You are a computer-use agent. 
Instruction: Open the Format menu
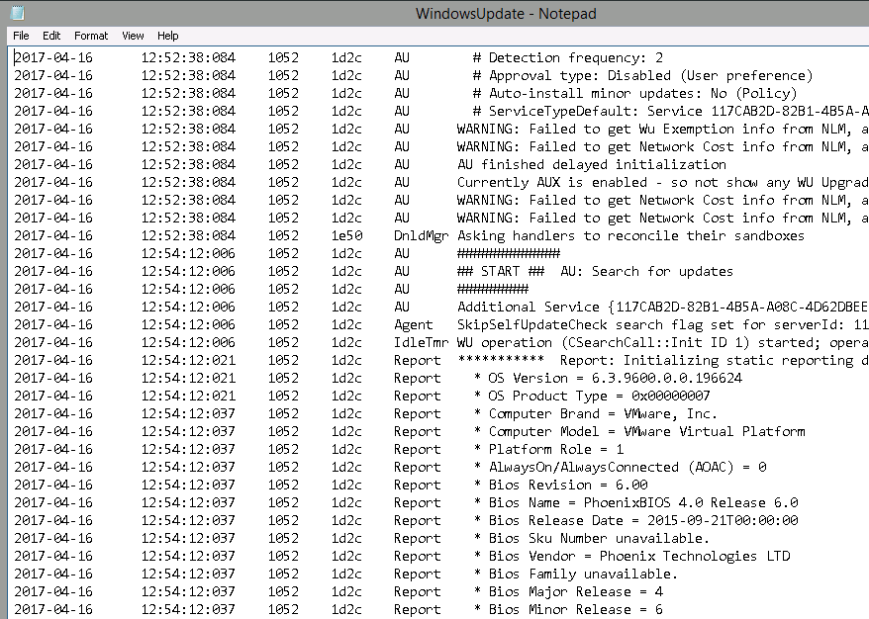[x=91, y=36]
